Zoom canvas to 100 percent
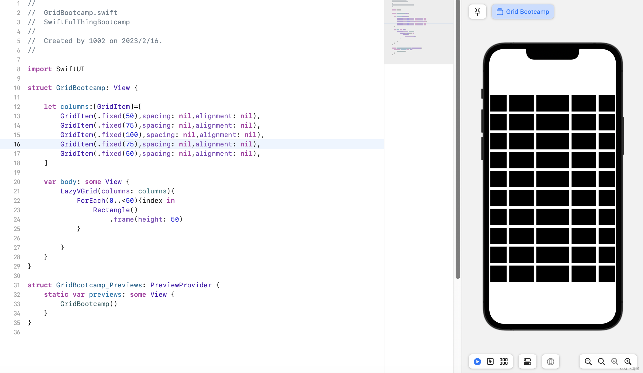 click(601, 361)
